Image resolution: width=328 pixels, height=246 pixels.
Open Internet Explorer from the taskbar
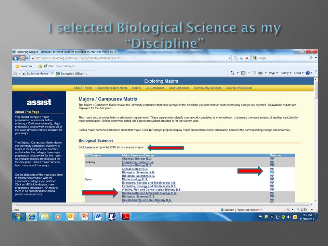31,217
